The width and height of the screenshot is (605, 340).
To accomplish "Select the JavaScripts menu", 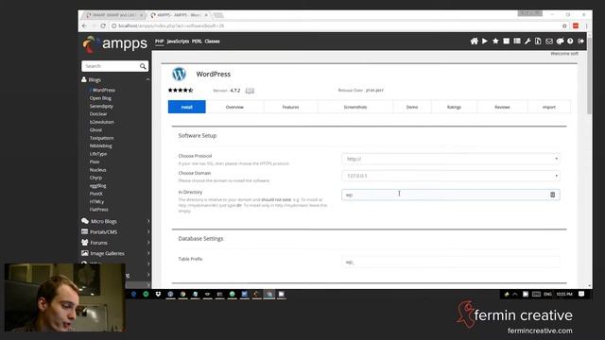I will click(178, 42).
